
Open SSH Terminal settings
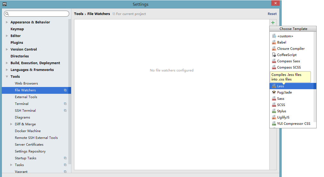click(x=25, y=111)
